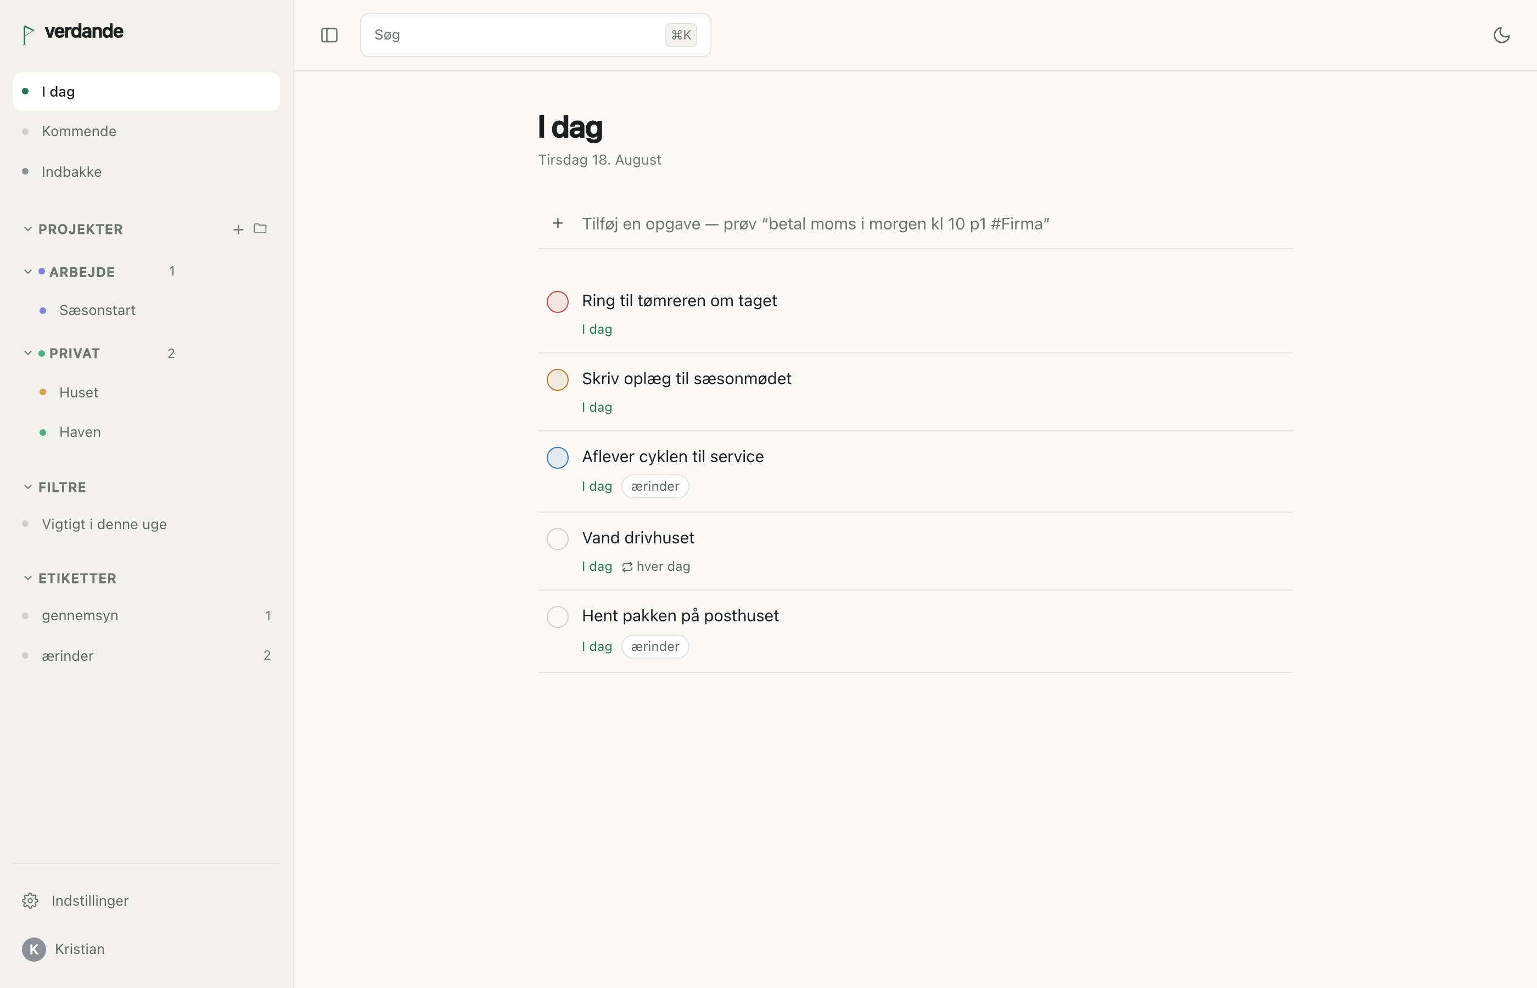Click the ⌘K shortcut badge
Image resolution: width=1537 pixels, height=988 pixels.
click(681, 35)
